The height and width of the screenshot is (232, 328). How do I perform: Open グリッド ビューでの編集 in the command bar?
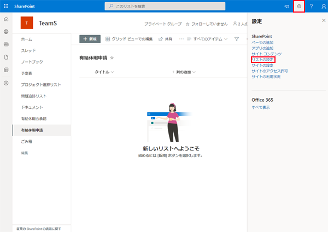click(129, 39)
